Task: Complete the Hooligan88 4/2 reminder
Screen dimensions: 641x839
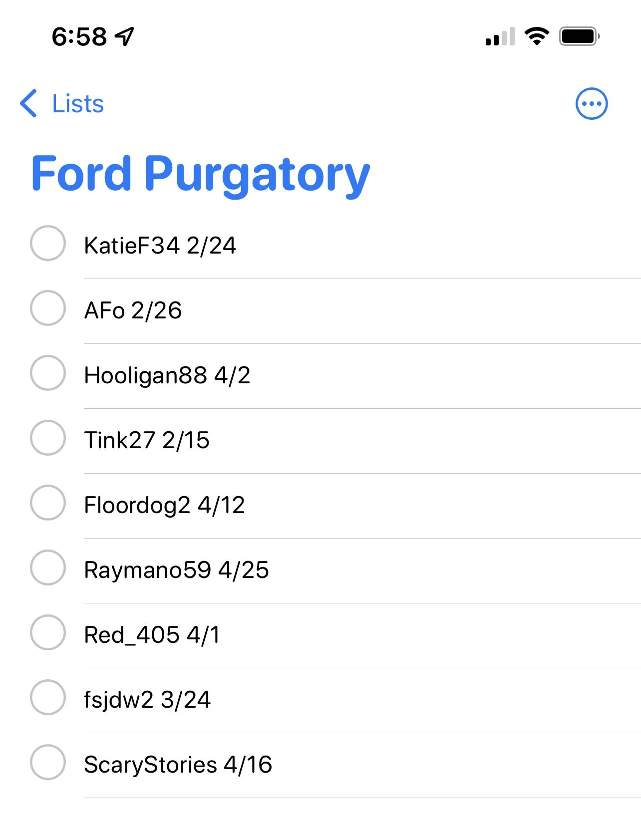Action: [x=48, y=373]
